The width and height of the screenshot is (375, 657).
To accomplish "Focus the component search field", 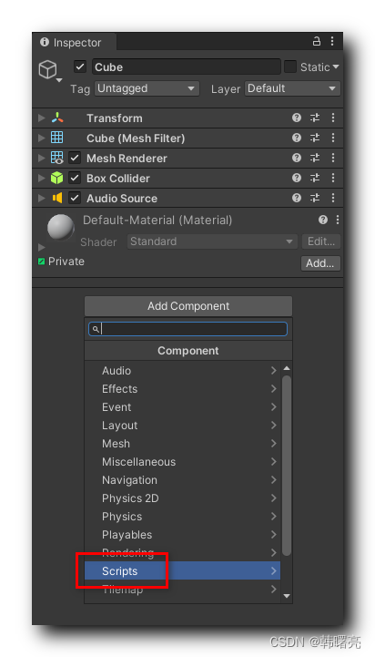I will (187, 329).
